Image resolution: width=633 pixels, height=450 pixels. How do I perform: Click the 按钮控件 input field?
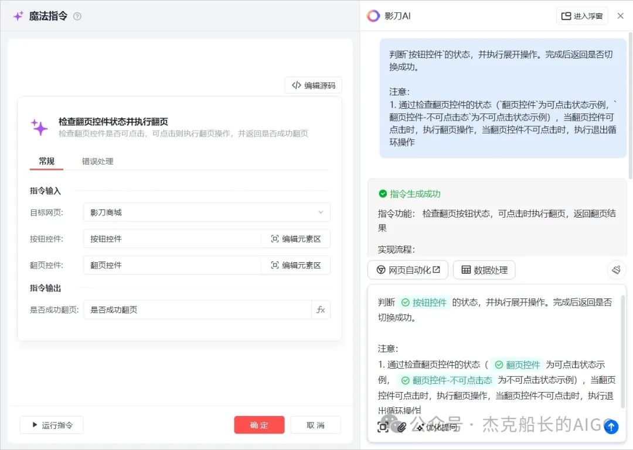click(172, 239)
